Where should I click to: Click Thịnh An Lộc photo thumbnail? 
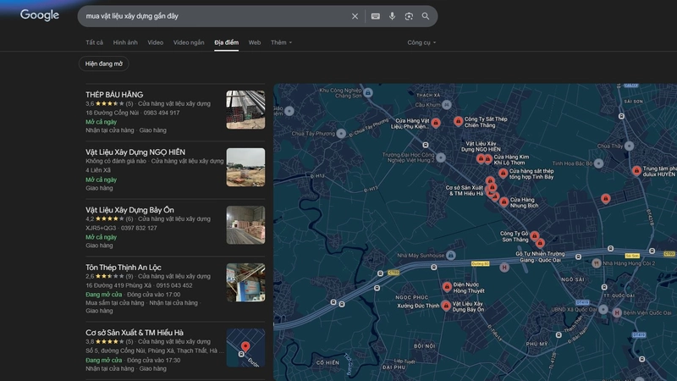click(x=245, y=283)
